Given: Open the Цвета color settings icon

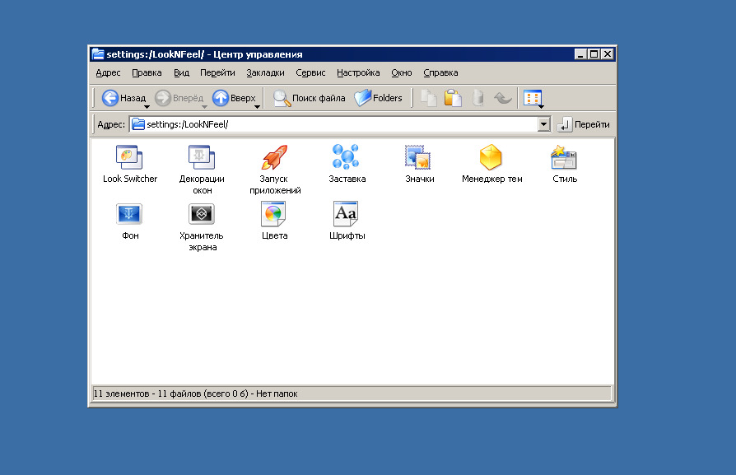Looking at the screenshot, I should click(x=274, y=214).
